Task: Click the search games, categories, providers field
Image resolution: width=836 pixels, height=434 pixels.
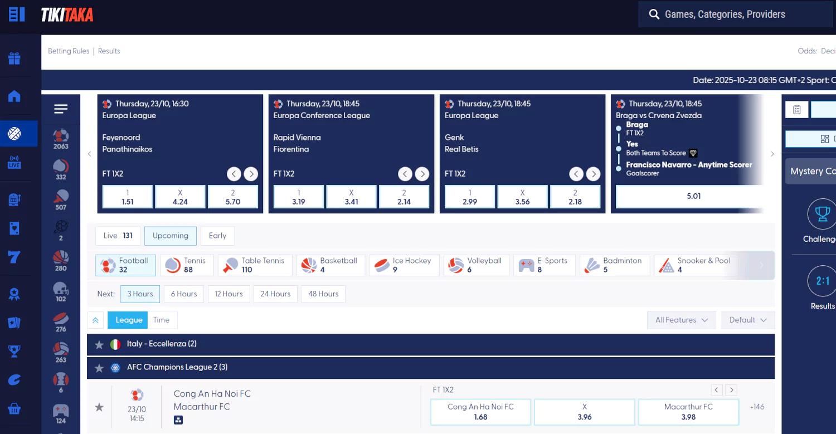Action: [737, 14]
